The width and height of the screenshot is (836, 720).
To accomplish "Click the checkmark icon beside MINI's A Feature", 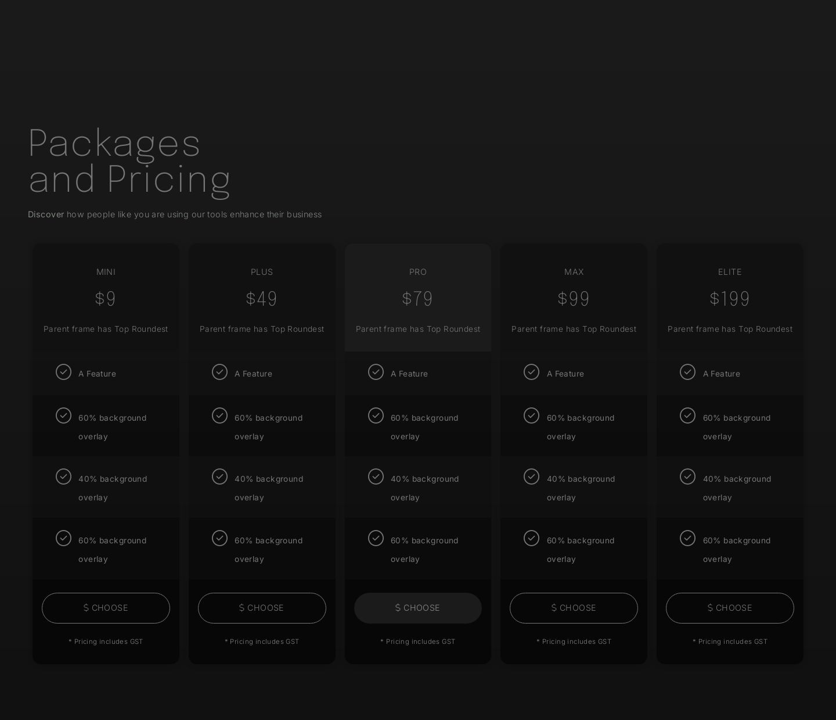I will [63, 372].
